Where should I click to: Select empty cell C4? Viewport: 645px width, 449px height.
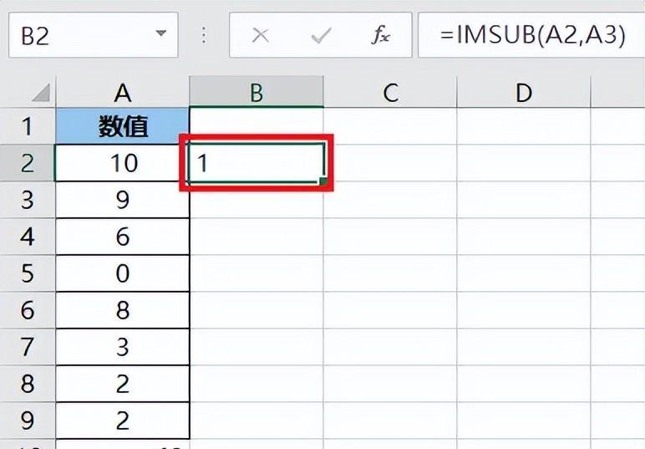[x=390, y=237]
